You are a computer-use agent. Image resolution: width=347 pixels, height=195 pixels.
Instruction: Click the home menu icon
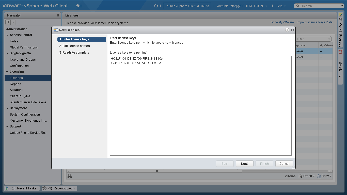click(x=79, y=6)
